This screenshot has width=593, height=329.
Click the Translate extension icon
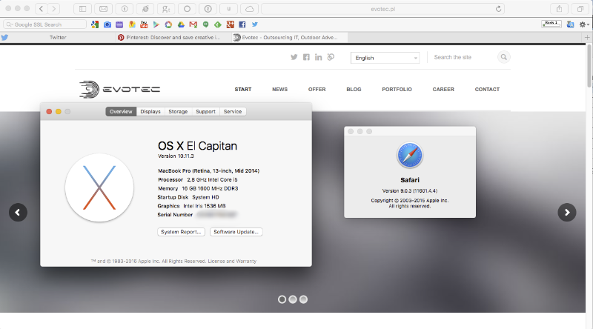[570, 24]
